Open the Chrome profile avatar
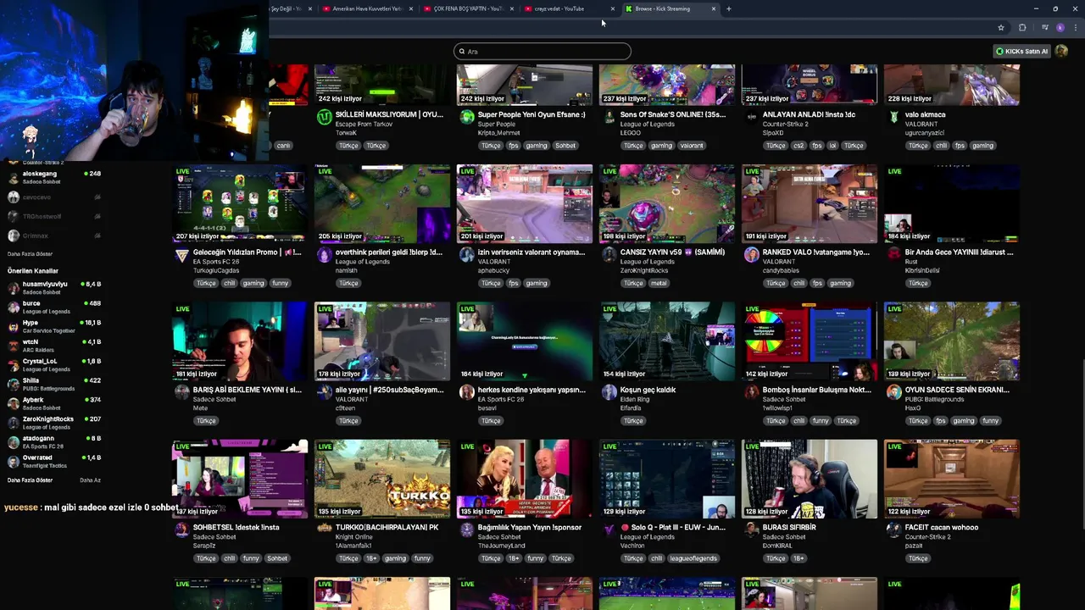This screenshot has height=610, width=1085. tap(1060, 27)
